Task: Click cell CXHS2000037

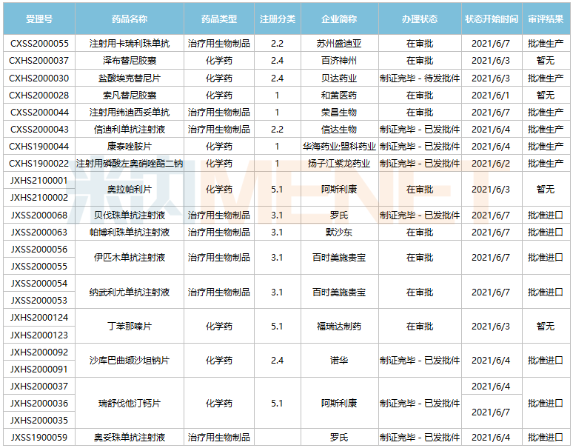Action: [x=39, y=61]
